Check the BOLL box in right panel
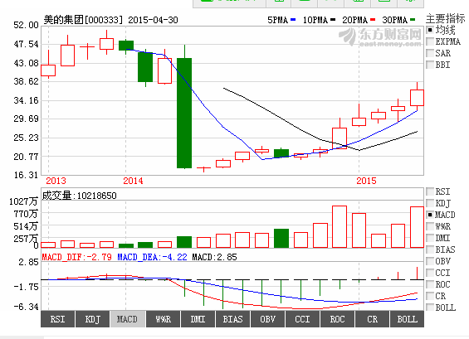Viewport: 469px width, 339px height. coord(430,308)
